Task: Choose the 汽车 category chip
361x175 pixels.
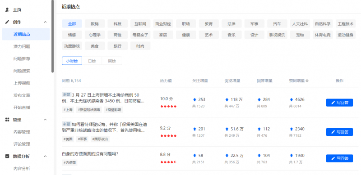Action: (277, 24)
